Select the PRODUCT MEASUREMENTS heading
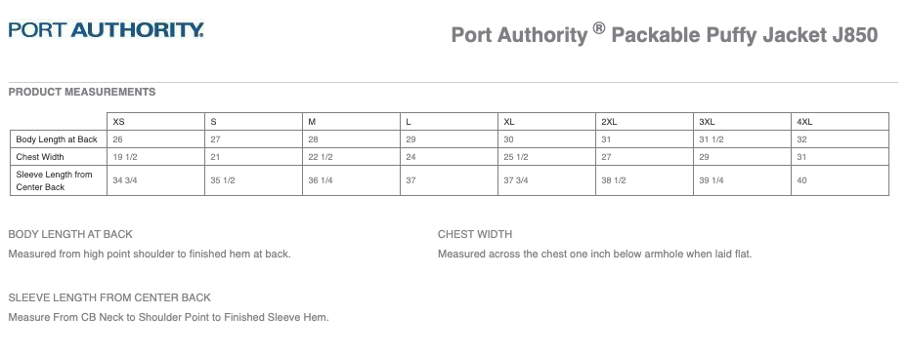This screenshot has width=907, height=354. point(81,92)
